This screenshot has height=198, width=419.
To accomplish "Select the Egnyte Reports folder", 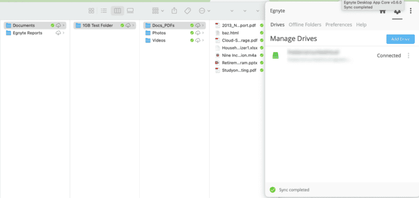I will 35,33.
